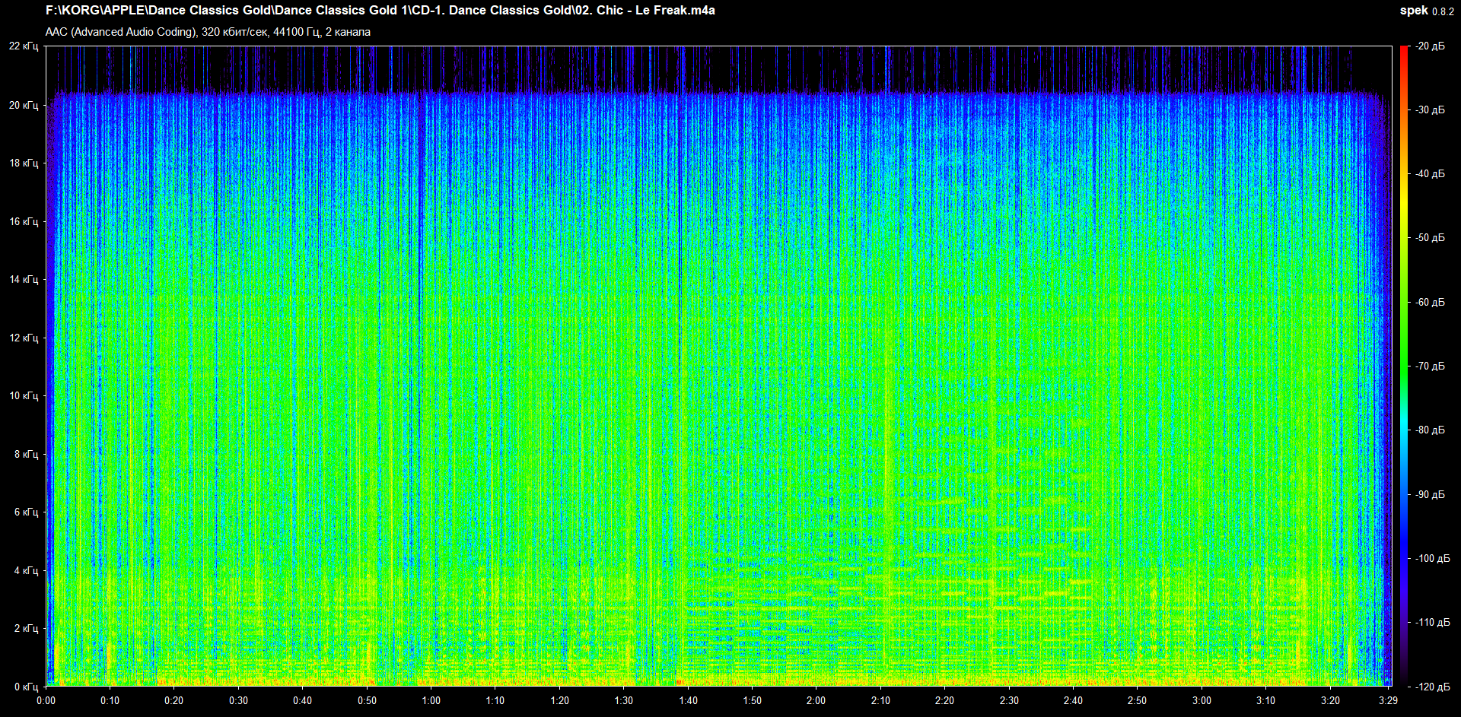
Task: Click the 4 кГц frequency label
Action: 26,570
